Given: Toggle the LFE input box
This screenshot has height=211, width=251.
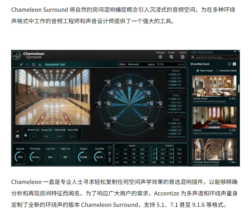Looking at the screenshot, I should point(121,162).
